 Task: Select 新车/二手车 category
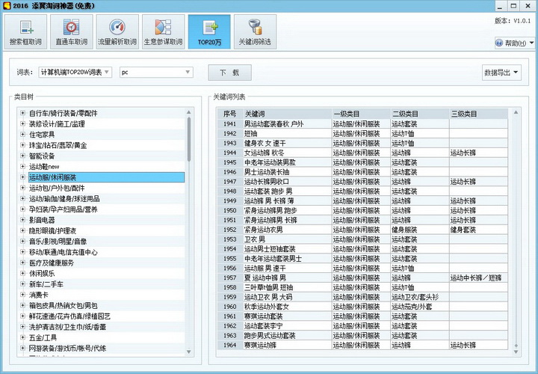(x=46, y=284)
